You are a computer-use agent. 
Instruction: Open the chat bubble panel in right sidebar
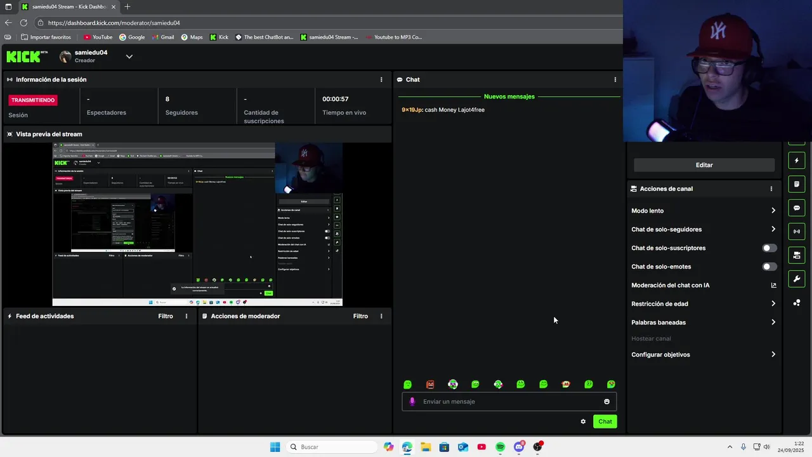[797, 208]
